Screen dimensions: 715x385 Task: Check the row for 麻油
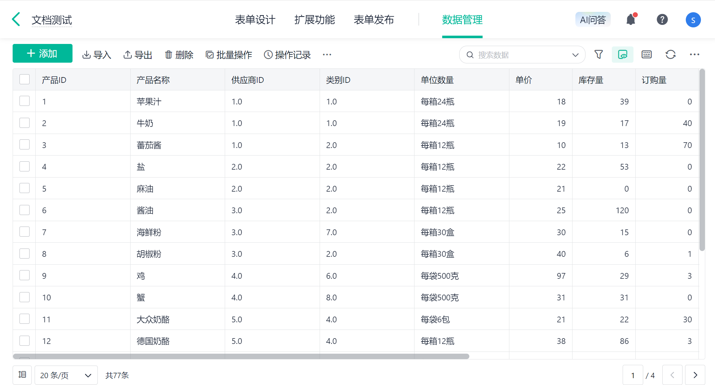coord(25,188)
